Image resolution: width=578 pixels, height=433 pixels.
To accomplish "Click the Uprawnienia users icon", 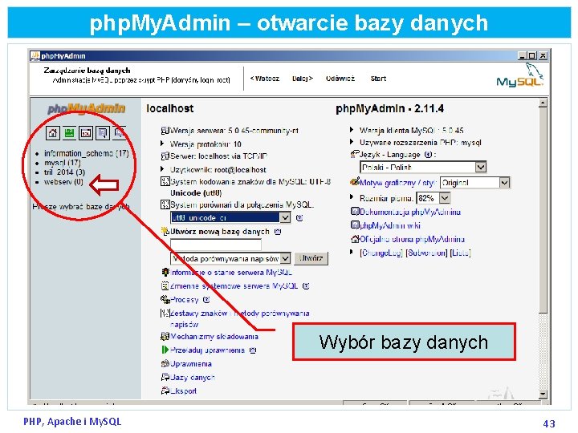I will coord(165,363).
